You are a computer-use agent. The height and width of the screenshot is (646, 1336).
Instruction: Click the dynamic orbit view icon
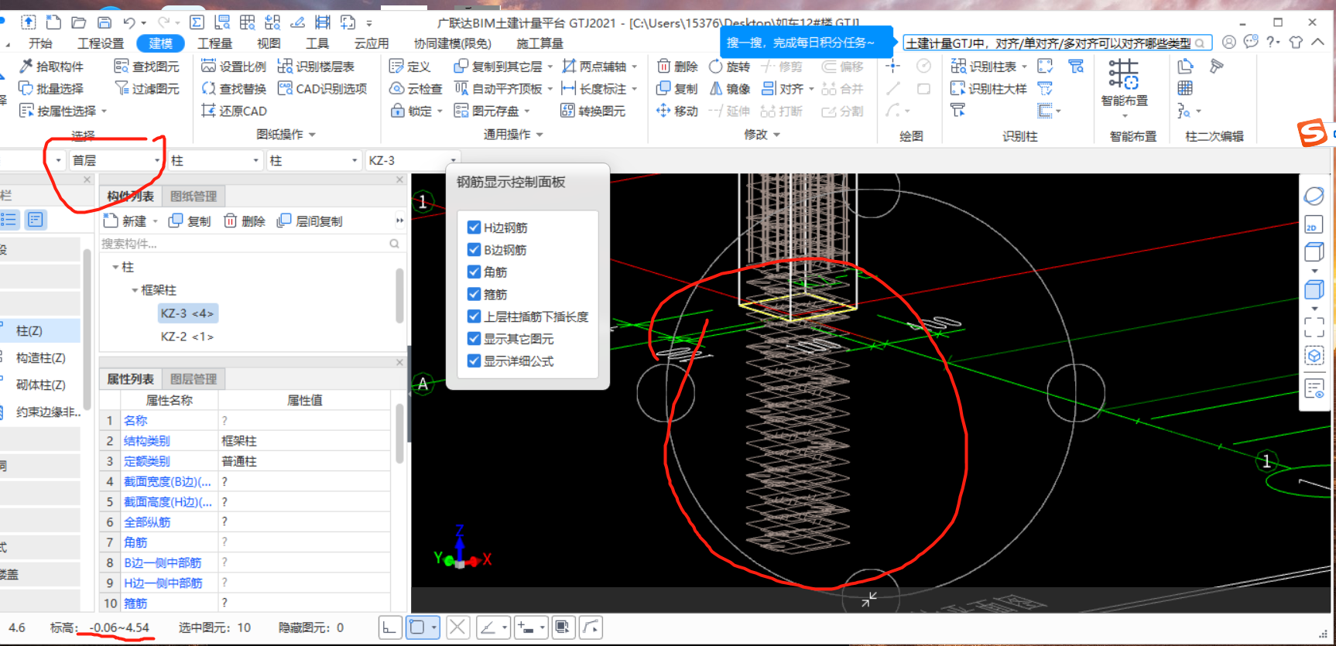tap(1314, 196)
